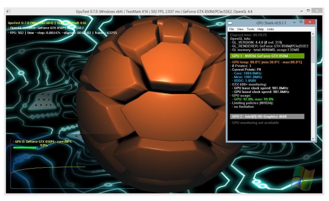Maximize the GpuTest window
Image resolution: width=329 pixels, height=201 pixels.
[308, 10]
